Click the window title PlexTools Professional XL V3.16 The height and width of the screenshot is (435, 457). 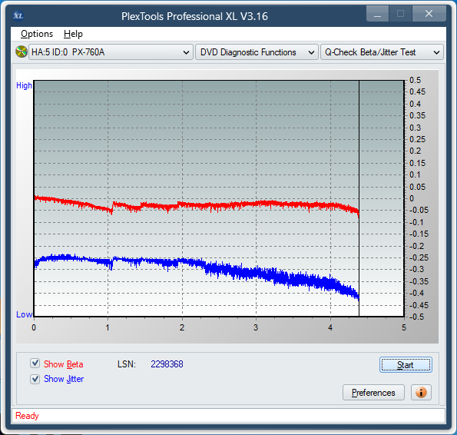click(194, 16)
